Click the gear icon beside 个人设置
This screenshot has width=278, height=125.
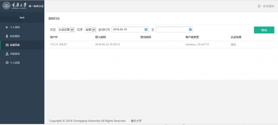click(x=7, y=63)
